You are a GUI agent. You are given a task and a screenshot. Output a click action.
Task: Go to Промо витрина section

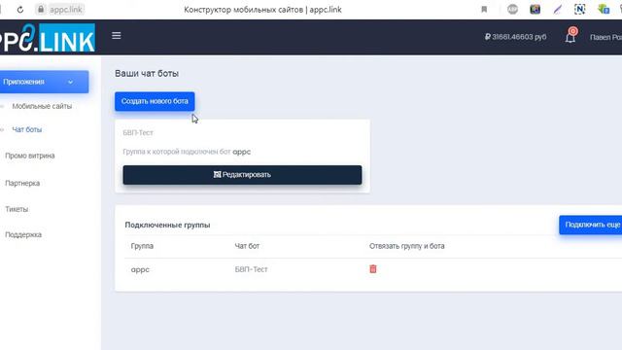(30, 156)
